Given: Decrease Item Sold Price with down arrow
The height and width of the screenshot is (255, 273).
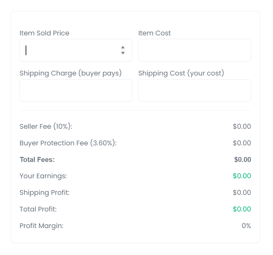Looking at the screenshot, I should [123, 53].
